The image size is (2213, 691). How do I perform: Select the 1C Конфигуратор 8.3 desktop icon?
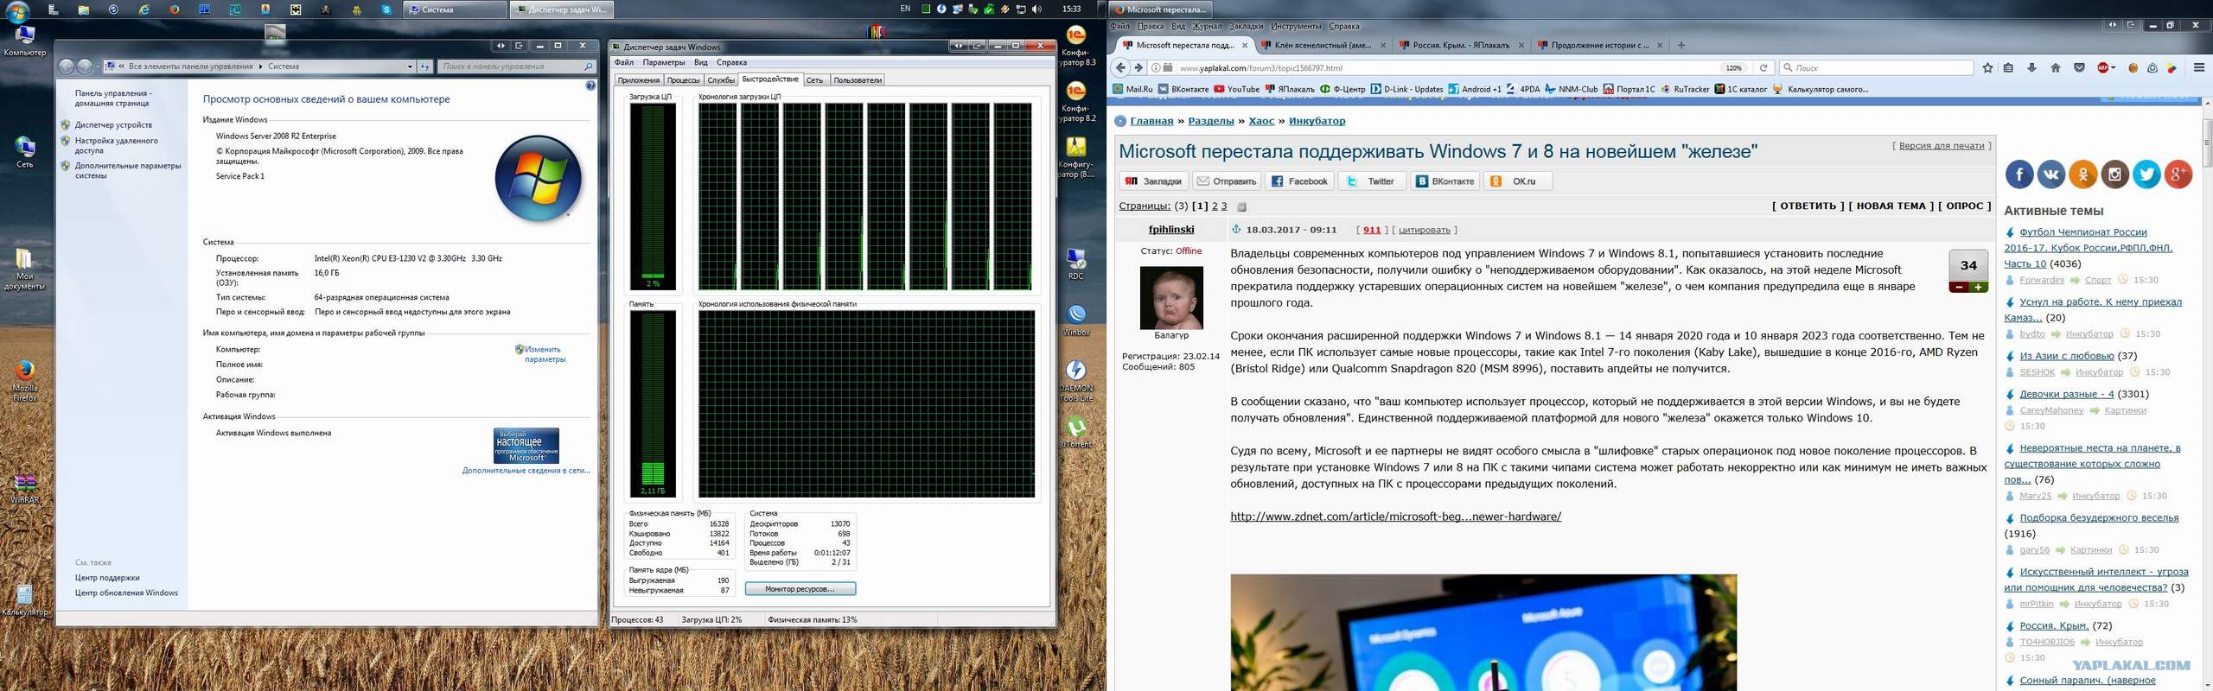[x=1076, y=47]
